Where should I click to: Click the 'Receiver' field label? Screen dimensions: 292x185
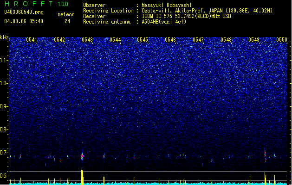(x=94, y=16)
